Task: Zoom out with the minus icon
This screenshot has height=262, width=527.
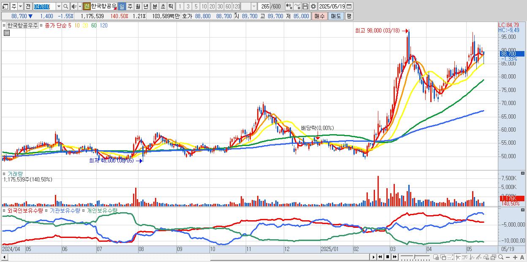Action: click(x=508, y=257)
